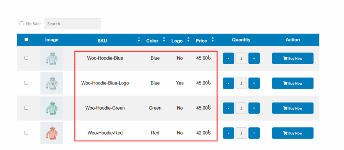
Task: Select checkbox for Woo-Hoodie-Green row
Action: 26,108
